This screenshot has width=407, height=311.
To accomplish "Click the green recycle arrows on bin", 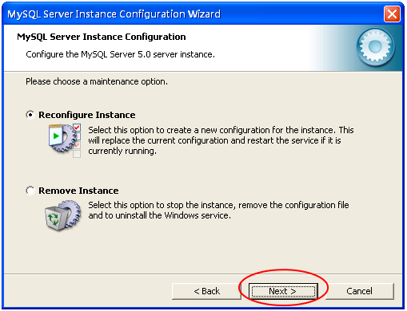I will (53, 219).
